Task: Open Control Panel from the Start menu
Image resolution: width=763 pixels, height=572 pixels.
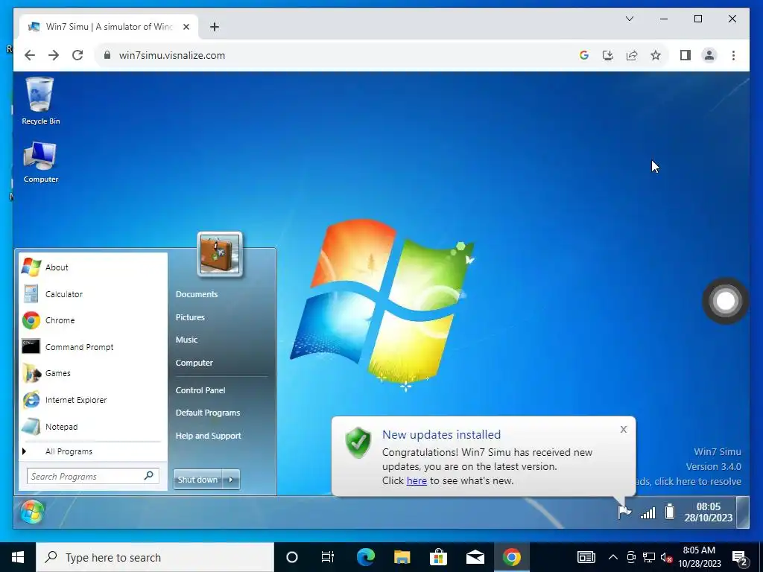Action: tap(200, 390)
